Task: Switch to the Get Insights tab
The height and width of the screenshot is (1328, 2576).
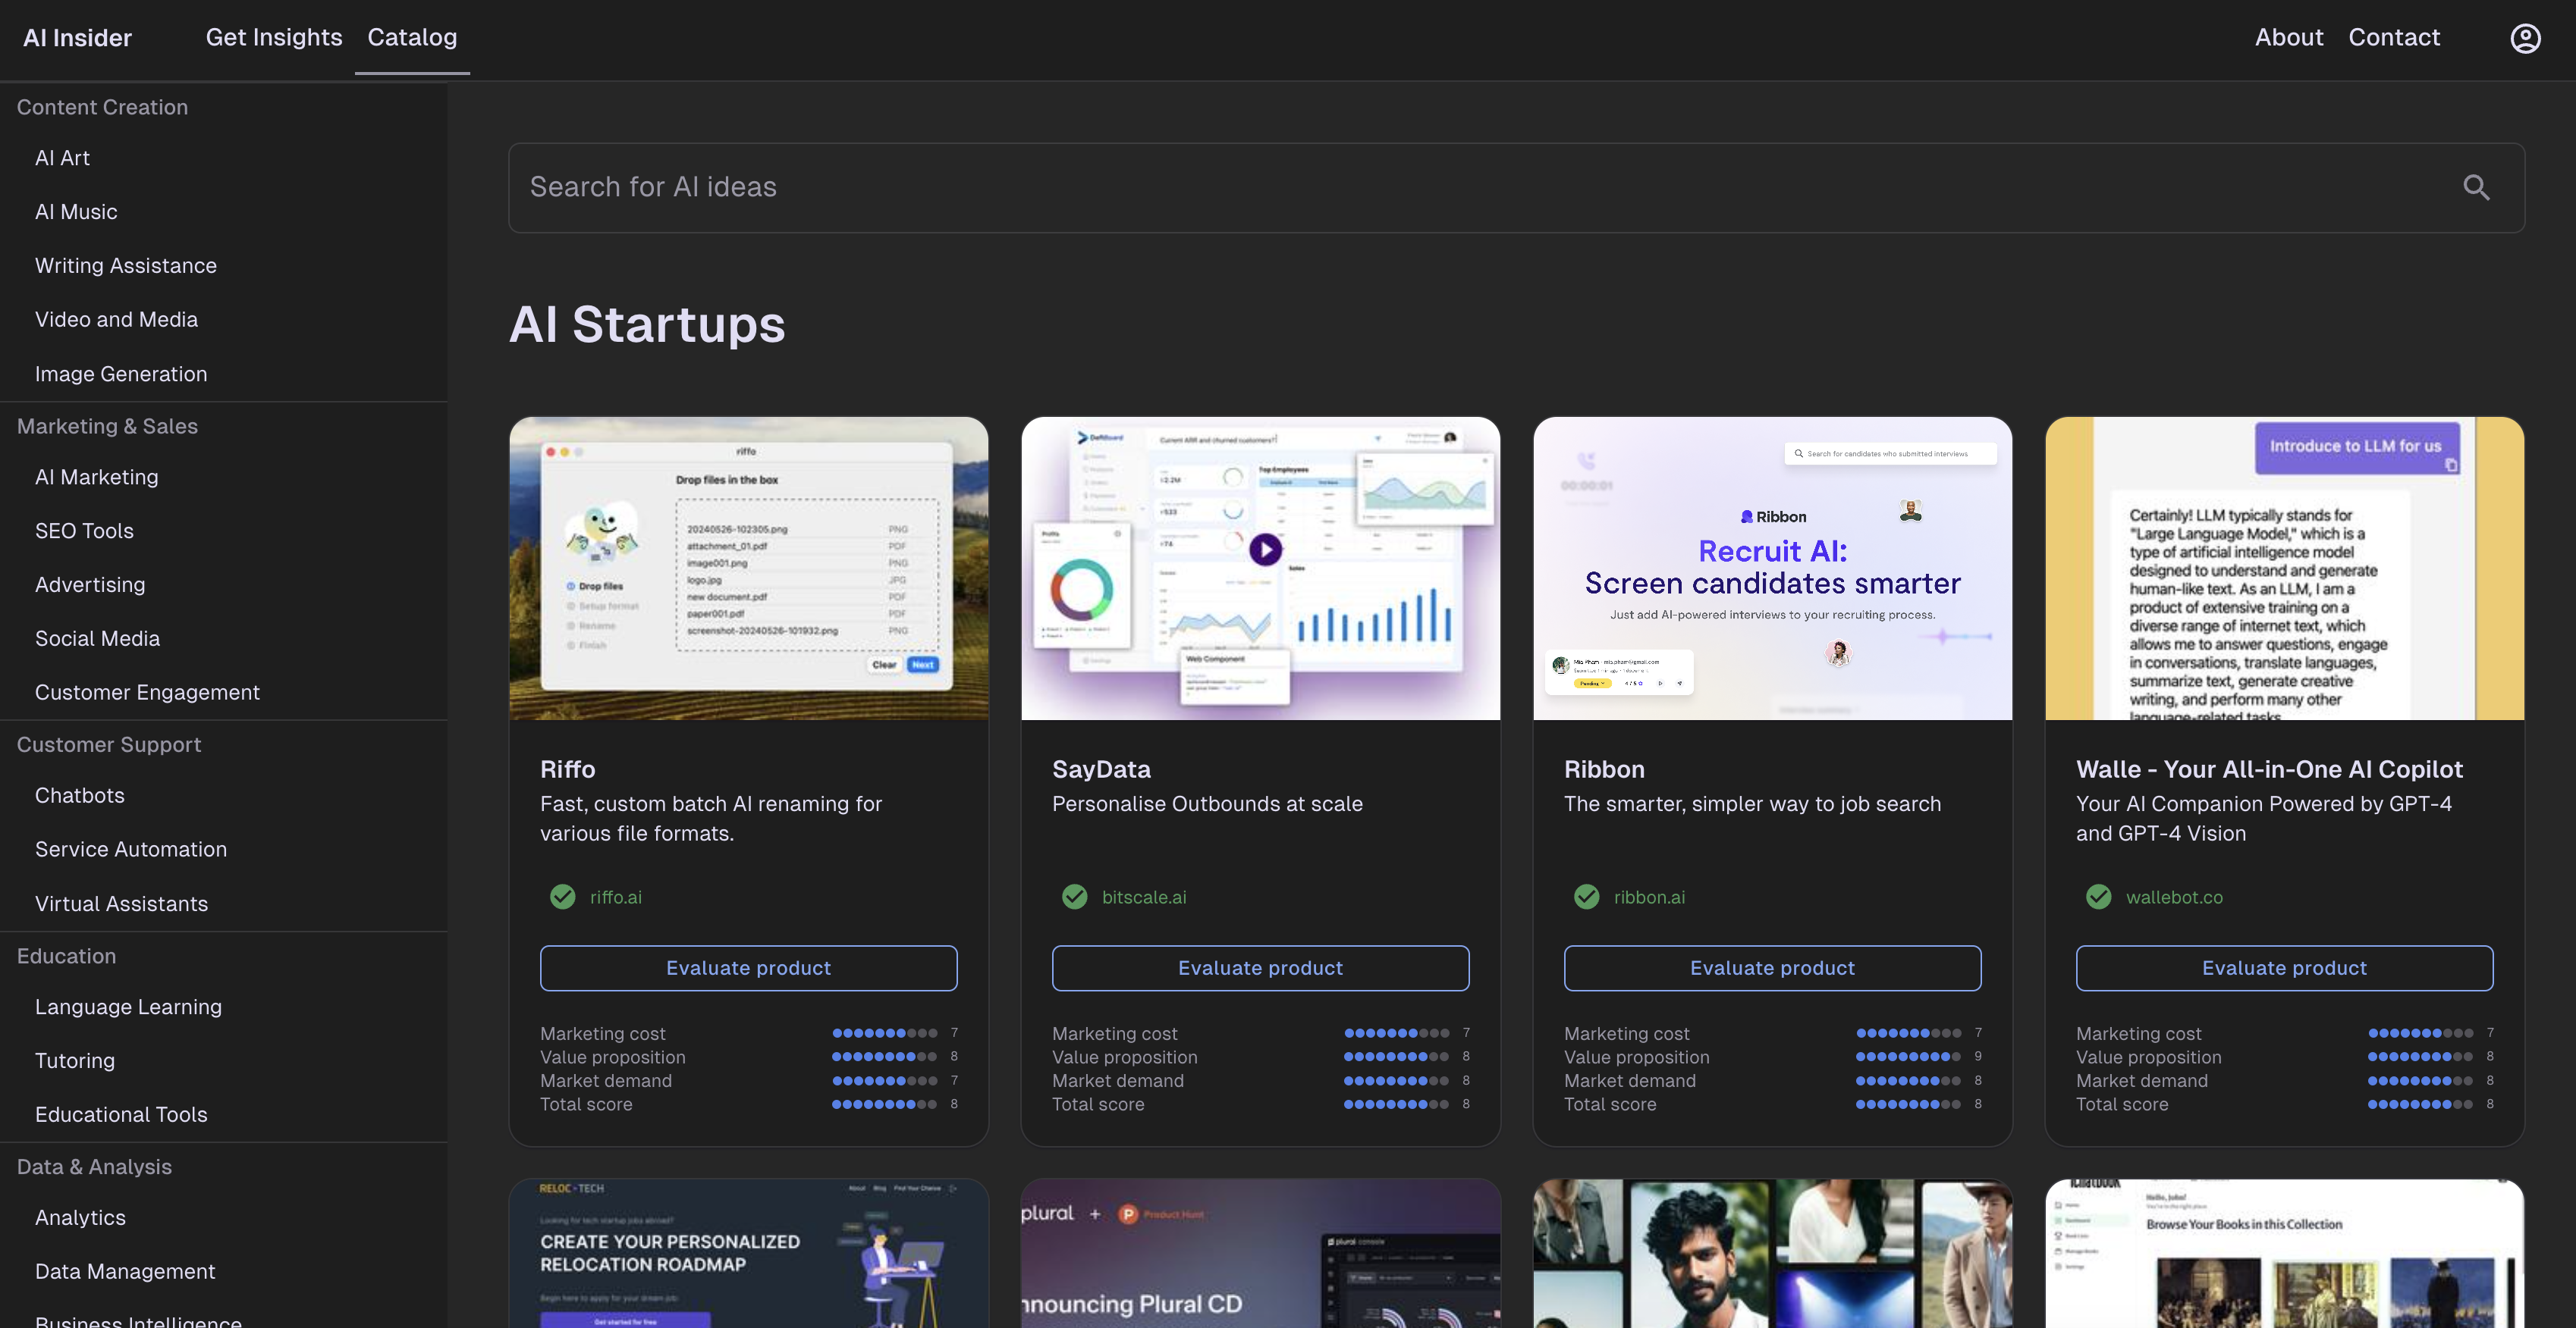Action: (x=273, y=38)
